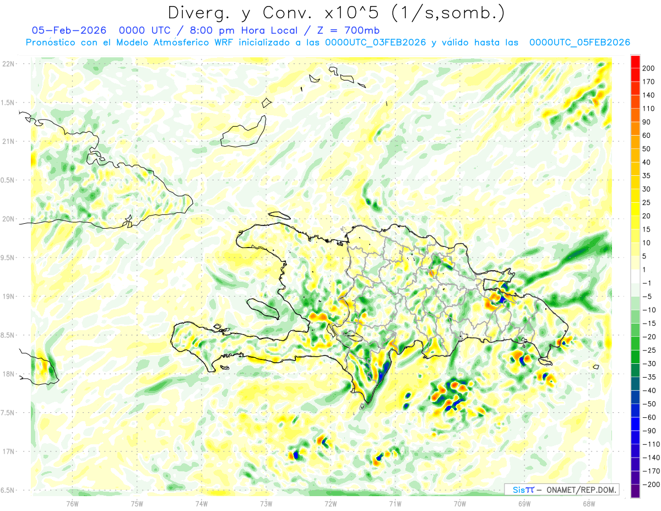
Task: Click the '68W' longitude axis label
Action: [x=588, y=503]
